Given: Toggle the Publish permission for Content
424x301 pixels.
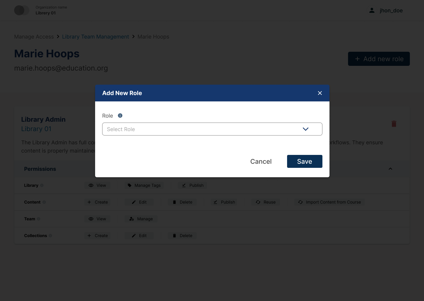Looking at the screenshot, I should [x=224, y=202].
